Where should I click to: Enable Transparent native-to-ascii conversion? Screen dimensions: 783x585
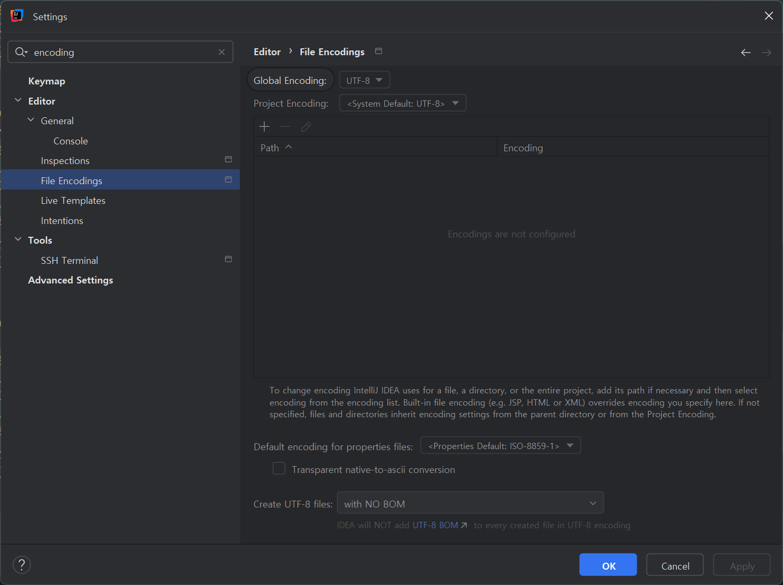tap(279, 469)
